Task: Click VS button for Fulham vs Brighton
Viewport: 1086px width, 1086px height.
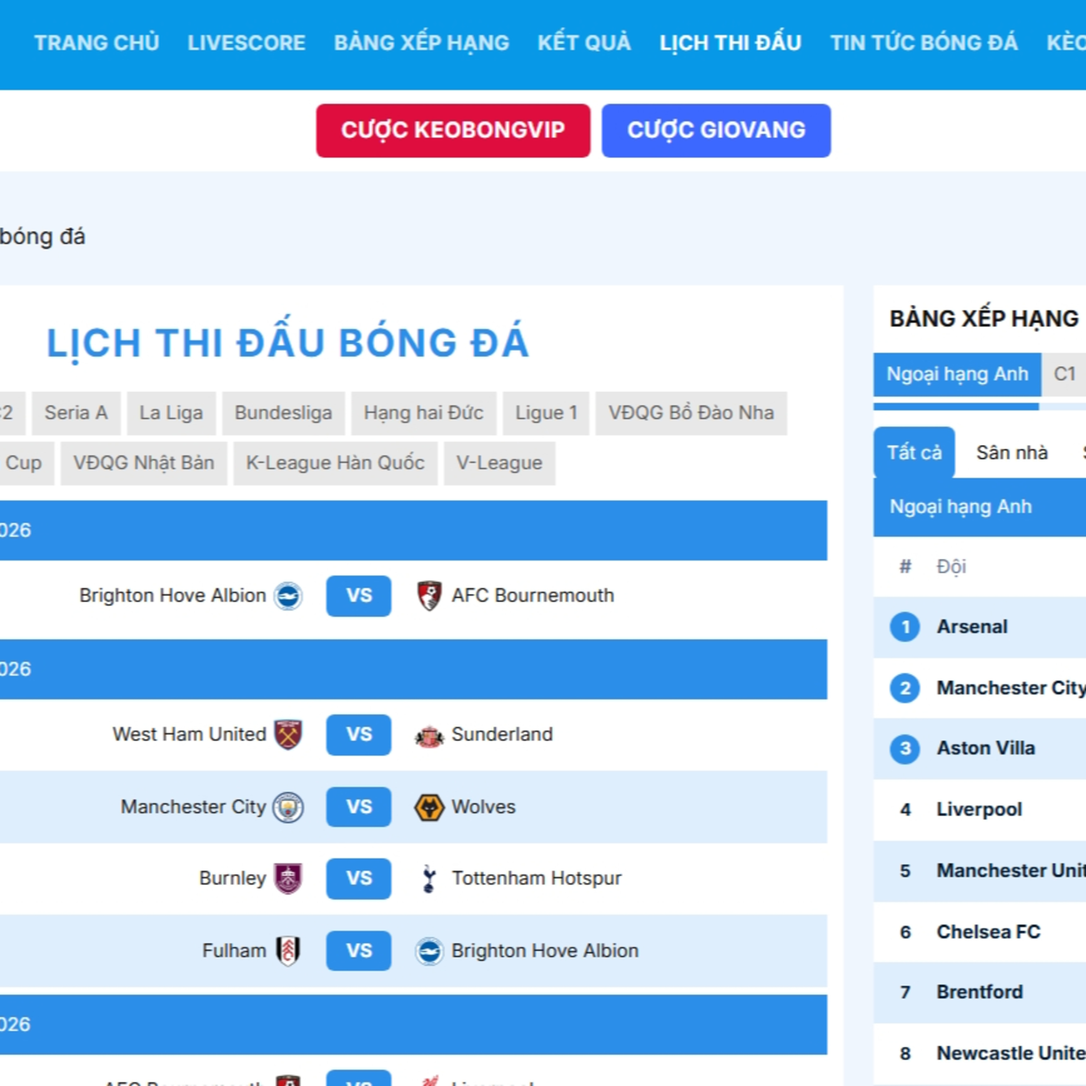Action: (359, 951)
